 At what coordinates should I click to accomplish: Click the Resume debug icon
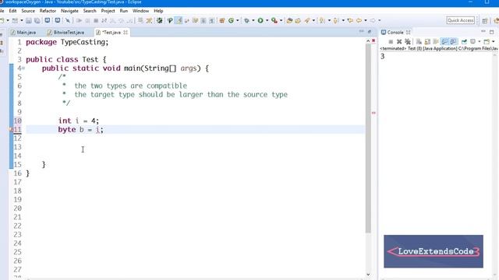pyautogui.click(x=79, y=21)
